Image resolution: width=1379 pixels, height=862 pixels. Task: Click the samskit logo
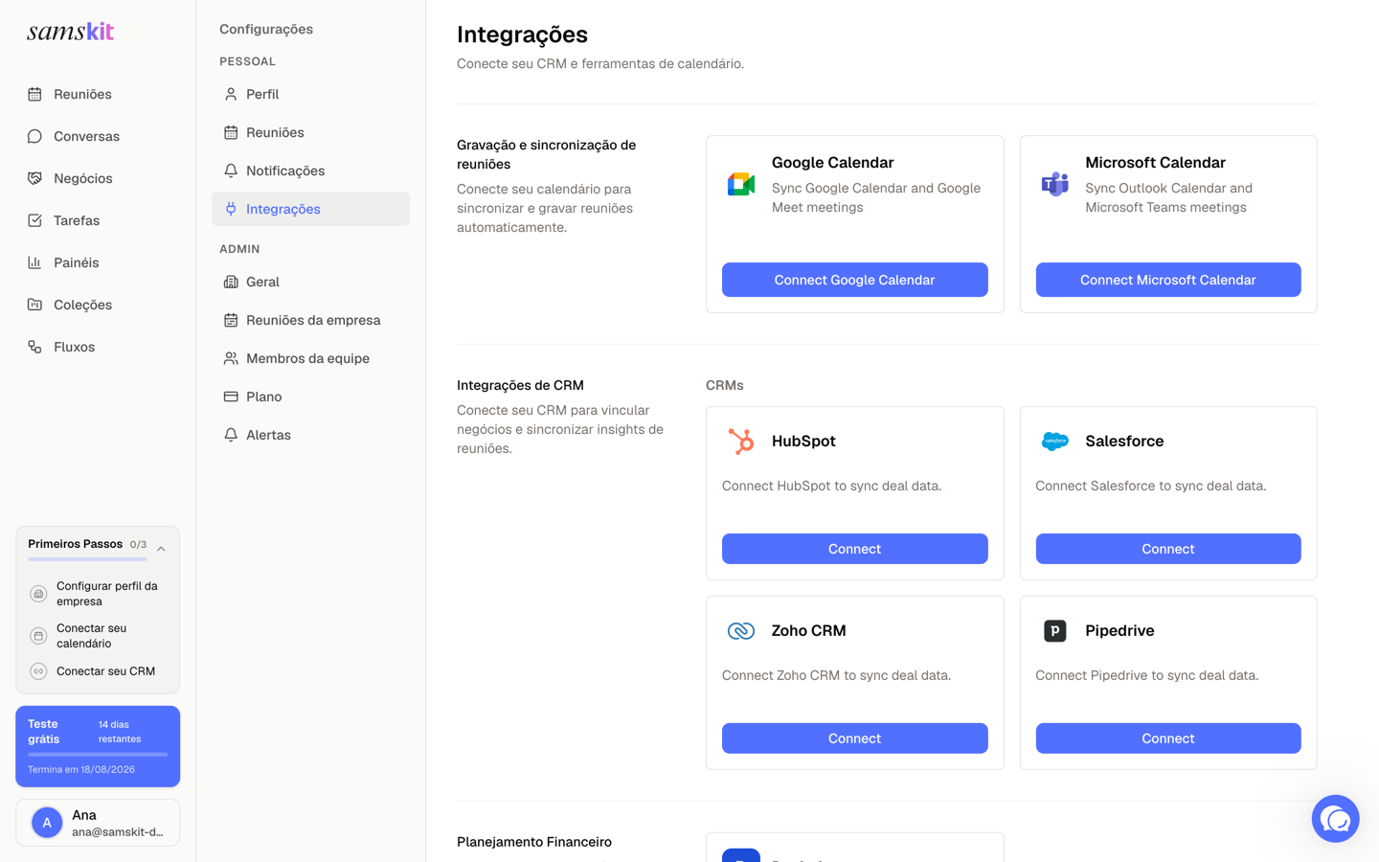(70, 32)
